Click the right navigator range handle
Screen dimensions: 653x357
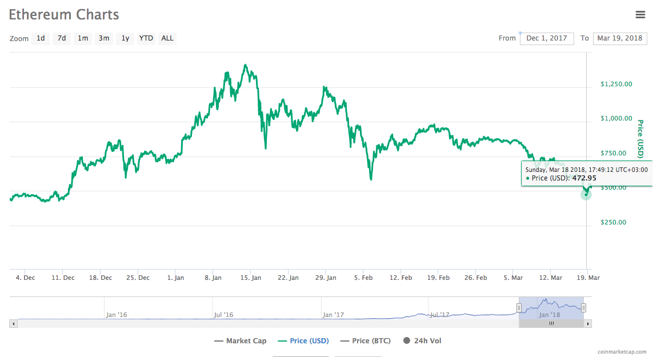point(584,308)
